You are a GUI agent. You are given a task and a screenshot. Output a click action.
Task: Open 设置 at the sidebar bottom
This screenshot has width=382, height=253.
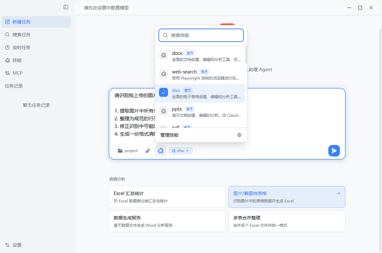(x=17, y=245)
